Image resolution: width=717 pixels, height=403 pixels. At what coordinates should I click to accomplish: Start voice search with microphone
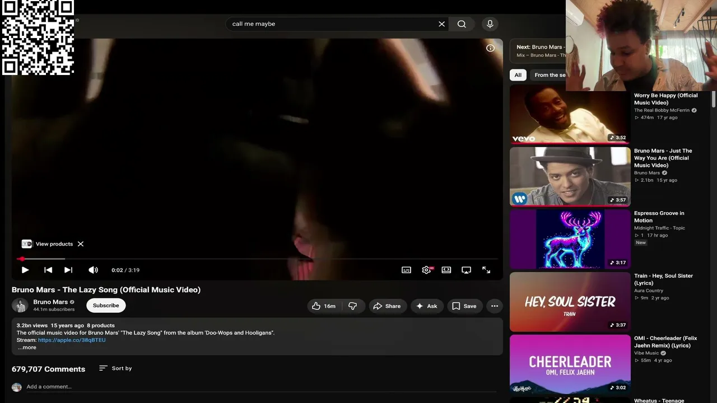(x=490, y=24)
